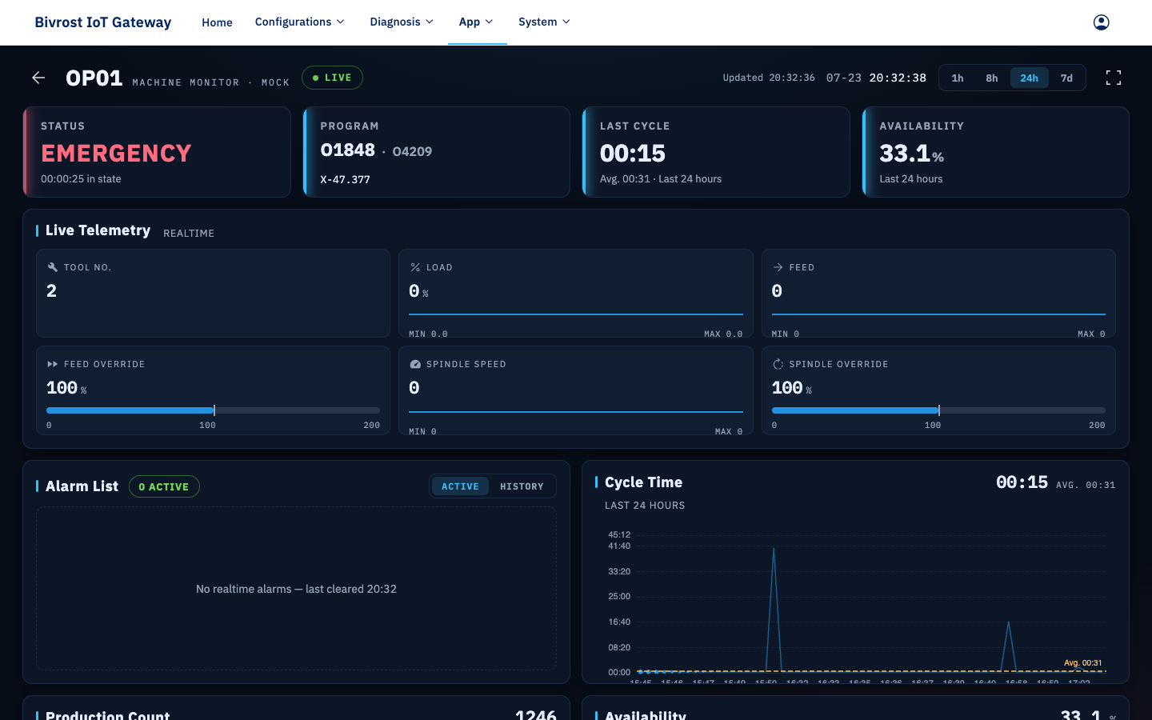This screenshot has height=720, width=1152.
Task: Expand the Configurations menu
Action: point(300,22)
